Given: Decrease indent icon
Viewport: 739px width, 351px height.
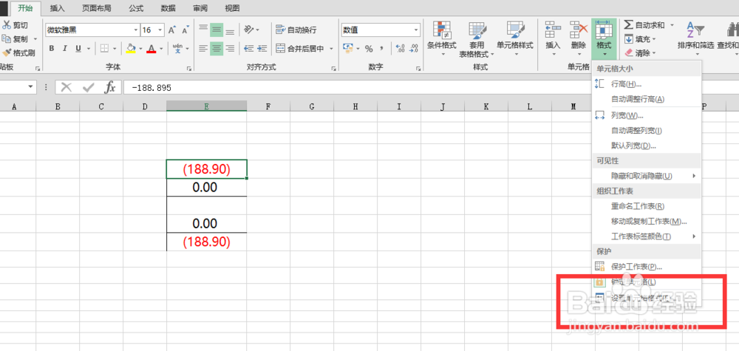Looking at the screenshot, I should [x=249, y=48].
